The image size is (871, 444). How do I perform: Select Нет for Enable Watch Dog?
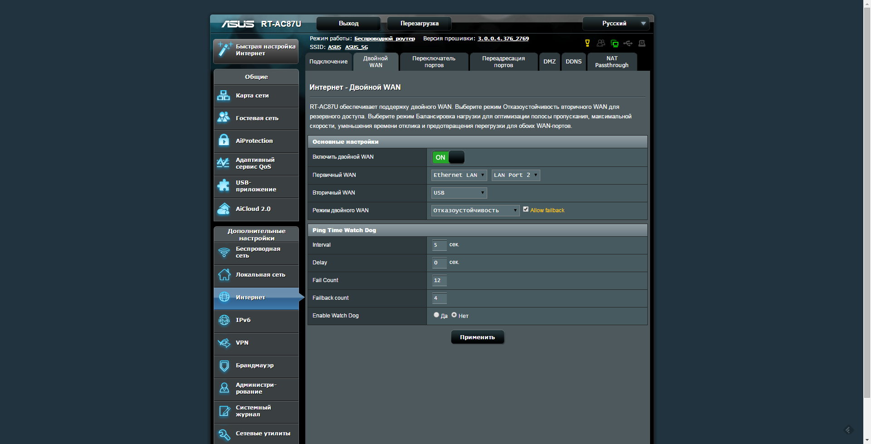coord(454,315)
